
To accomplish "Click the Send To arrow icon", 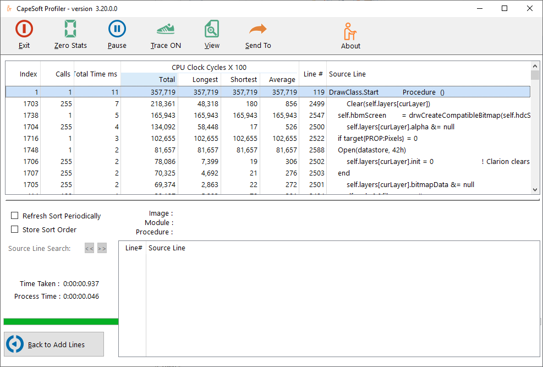I will coord(258,29).
